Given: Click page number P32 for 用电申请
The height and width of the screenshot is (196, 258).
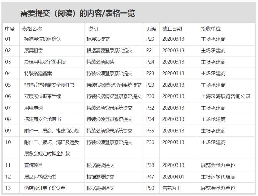Looking at the screenshot, I should point(150,108).
